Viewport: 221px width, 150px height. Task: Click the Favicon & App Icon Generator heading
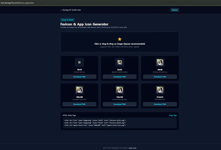pyautogui.click(x=84, y=24)
